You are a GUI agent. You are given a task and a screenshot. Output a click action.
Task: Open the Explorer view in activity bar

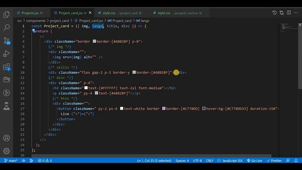pyautogui.click(x=6, y=15)
